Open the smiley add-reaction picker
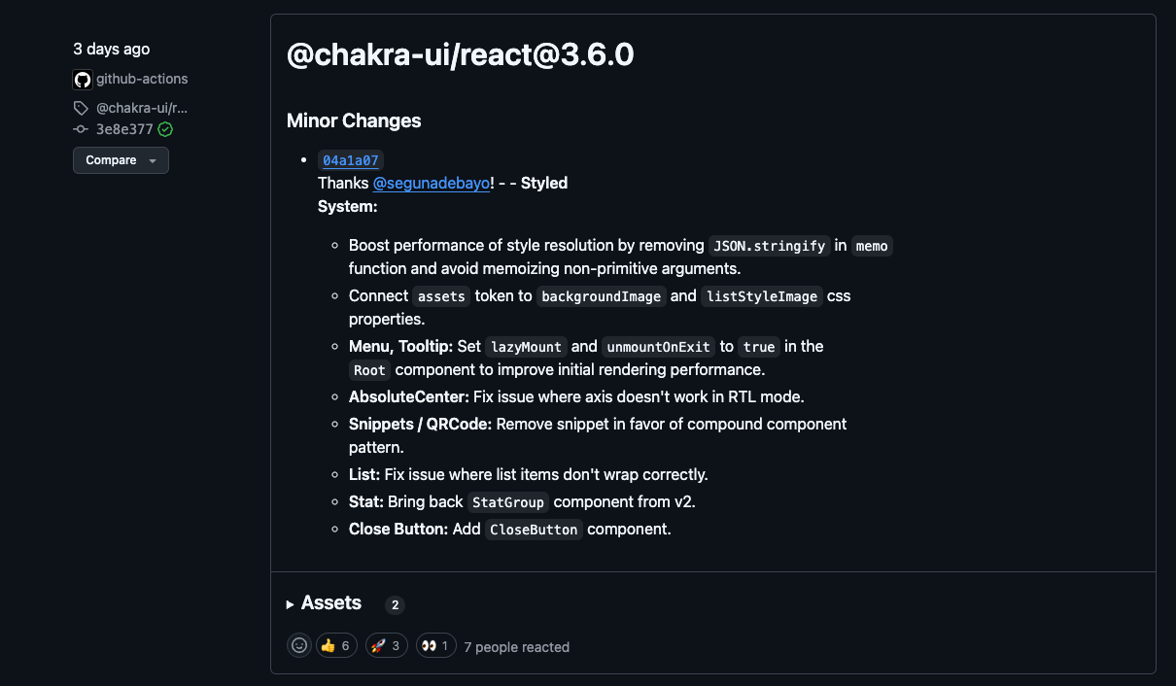Screen dimensions: 1176x686 point(299,645)
